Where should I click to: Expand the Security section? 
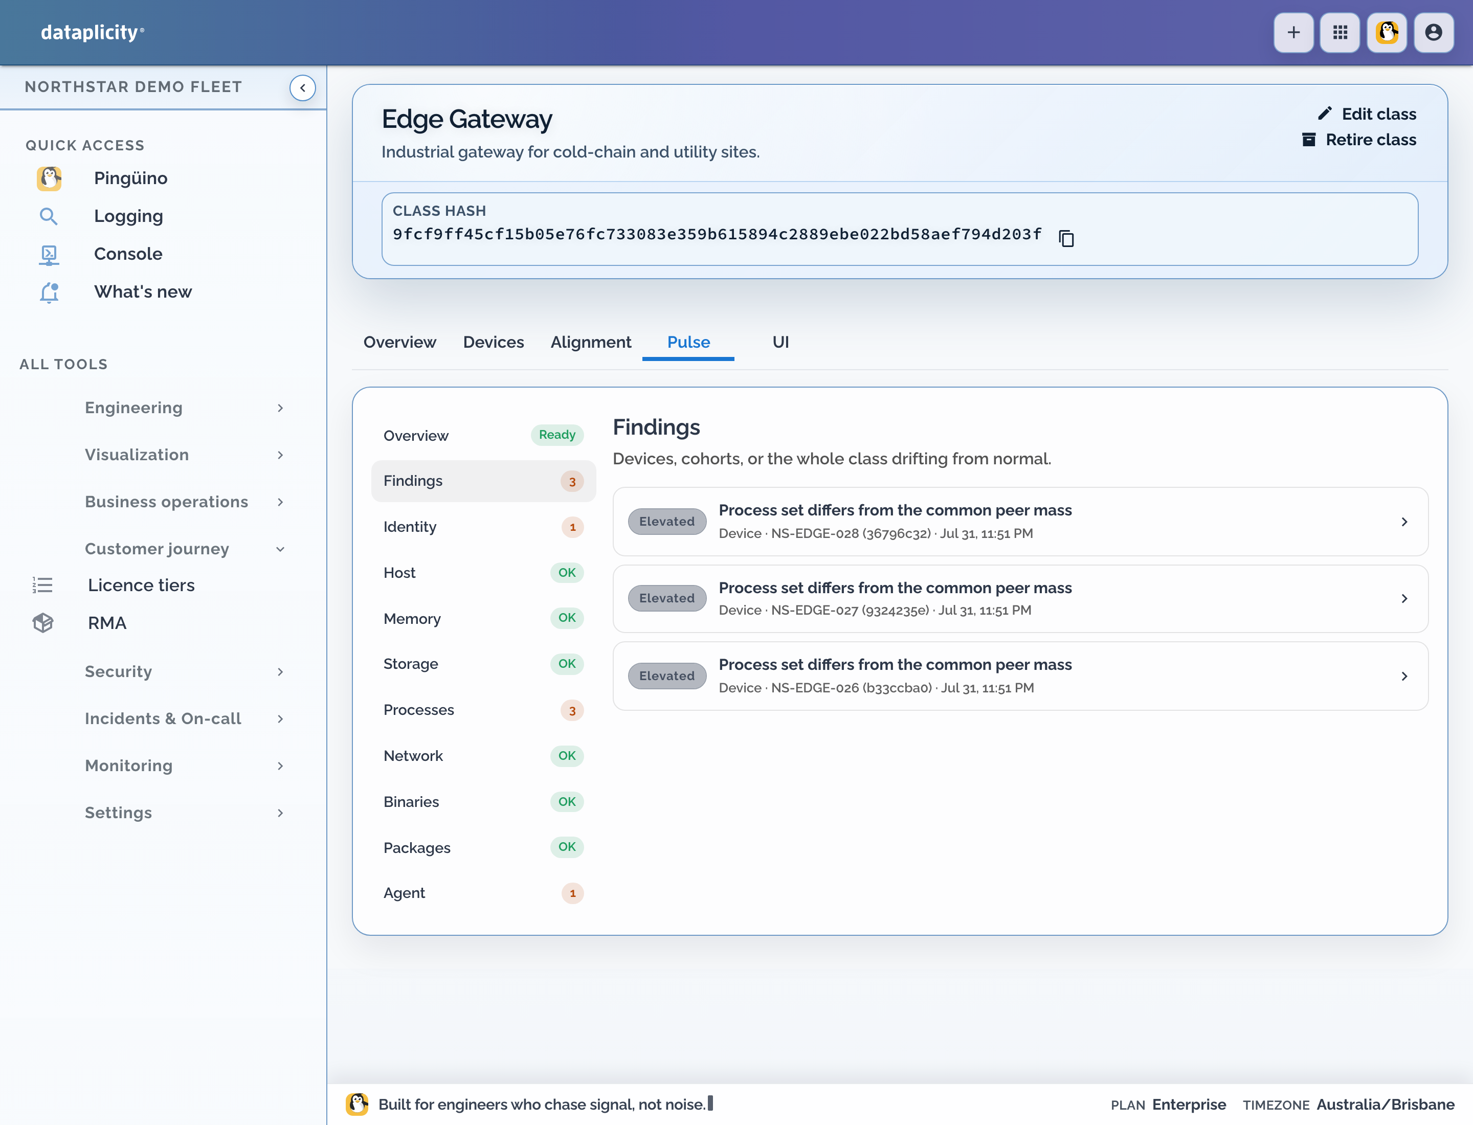184,671
